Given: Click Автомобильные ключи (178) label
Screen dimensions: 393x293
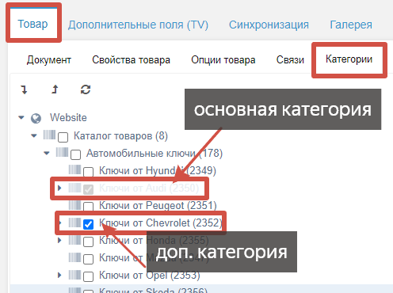Looking at the screenshot, I should [155, 154].
